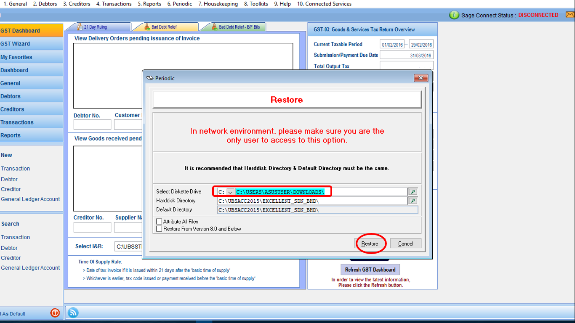The image size is (575, 323).
Task: Click Debtor link under Search
Action: 9,248
